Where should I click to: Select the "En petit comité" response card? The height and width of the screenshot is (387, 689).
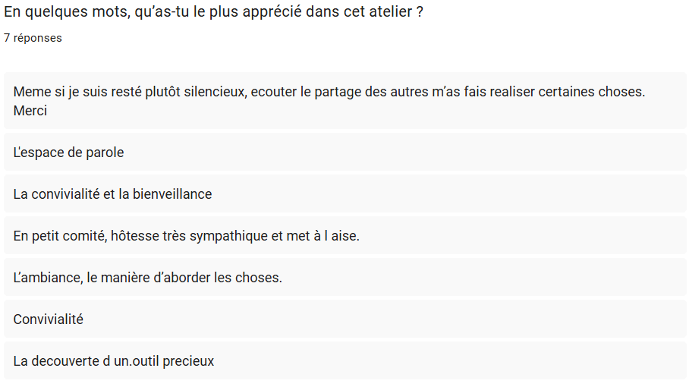point(186,236)
